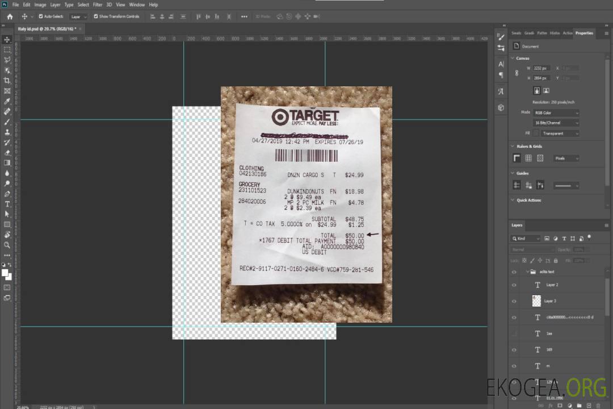Open the Layers panel menu
Viewport: 613px width, 409px height.
[606, 226]
